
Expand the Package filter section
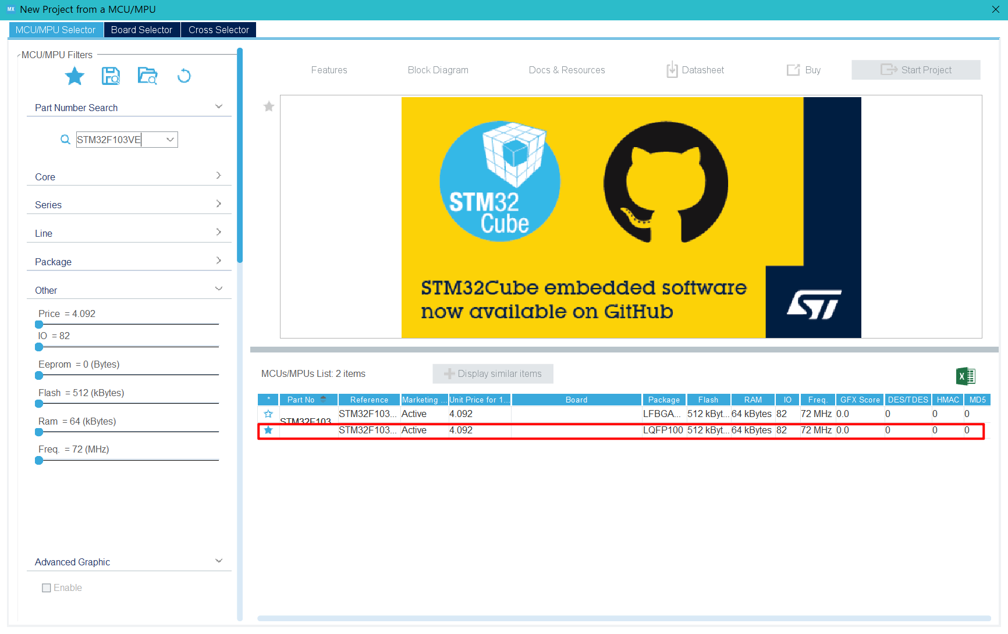pos(219,261)
